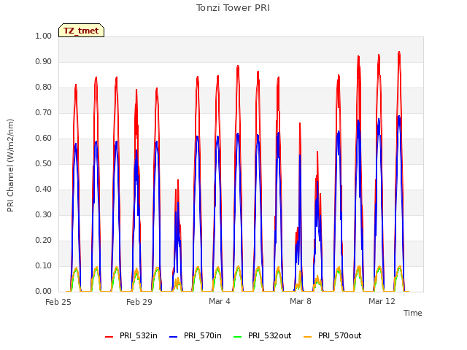Select the PRI_570in legend label
The width and height of the screenshot is (467, 350).
click(203, 335)
